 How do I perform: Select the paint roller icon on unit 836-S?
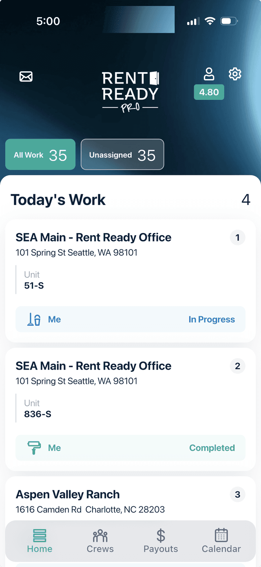(35, 448)
